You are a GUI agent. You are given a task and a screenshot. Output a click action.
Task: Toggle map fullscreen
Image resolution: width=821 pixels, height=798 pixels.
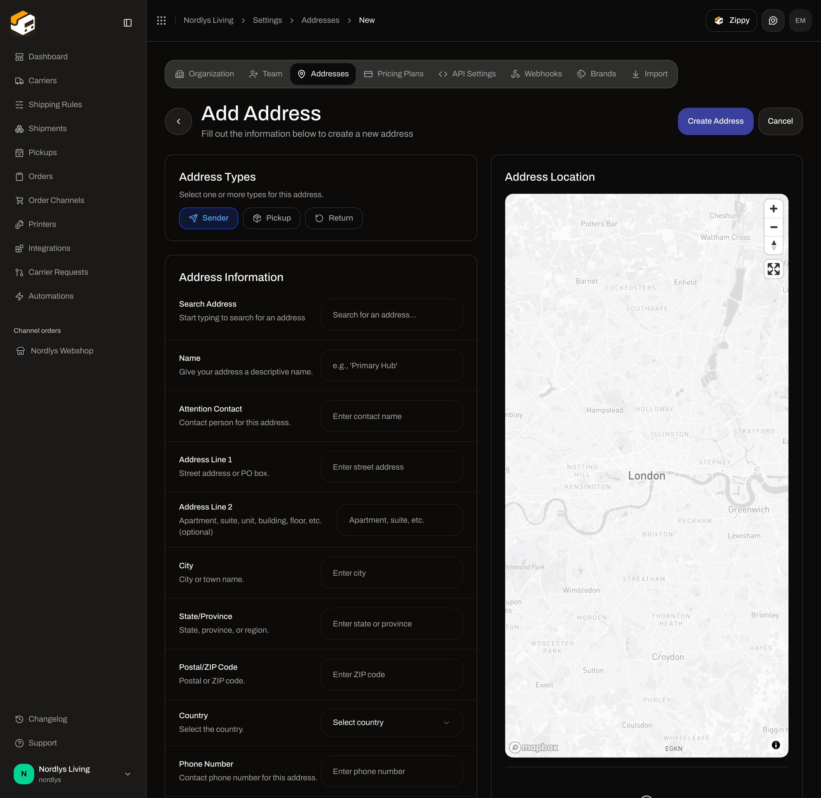click(x=774, y=269)
